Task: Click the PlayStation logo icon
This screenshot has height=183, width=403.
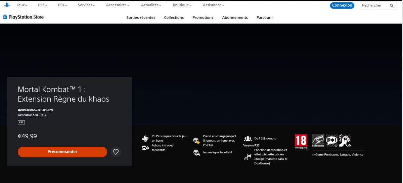Action: (6, 5)
